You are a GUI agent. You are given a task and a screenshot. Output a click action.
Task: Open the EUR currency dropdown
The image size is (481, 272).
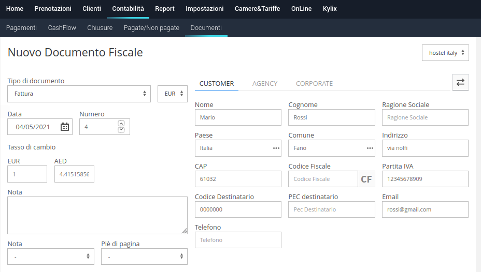tap(173, 94)
